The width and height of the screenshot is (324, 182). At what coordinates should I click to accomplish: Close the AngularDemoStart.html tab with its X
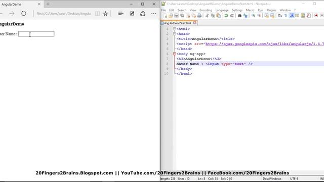tap(194, 23)
